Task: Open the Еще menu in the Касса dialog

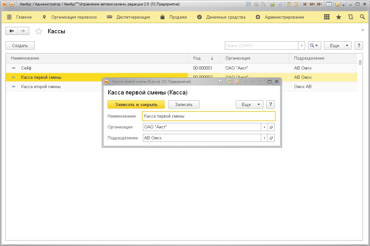Action: click(249, 105)
